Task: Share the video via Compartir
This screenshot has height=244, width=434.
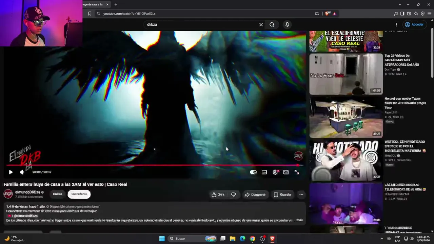Action: pyautogui.click(x=255, y=195)
